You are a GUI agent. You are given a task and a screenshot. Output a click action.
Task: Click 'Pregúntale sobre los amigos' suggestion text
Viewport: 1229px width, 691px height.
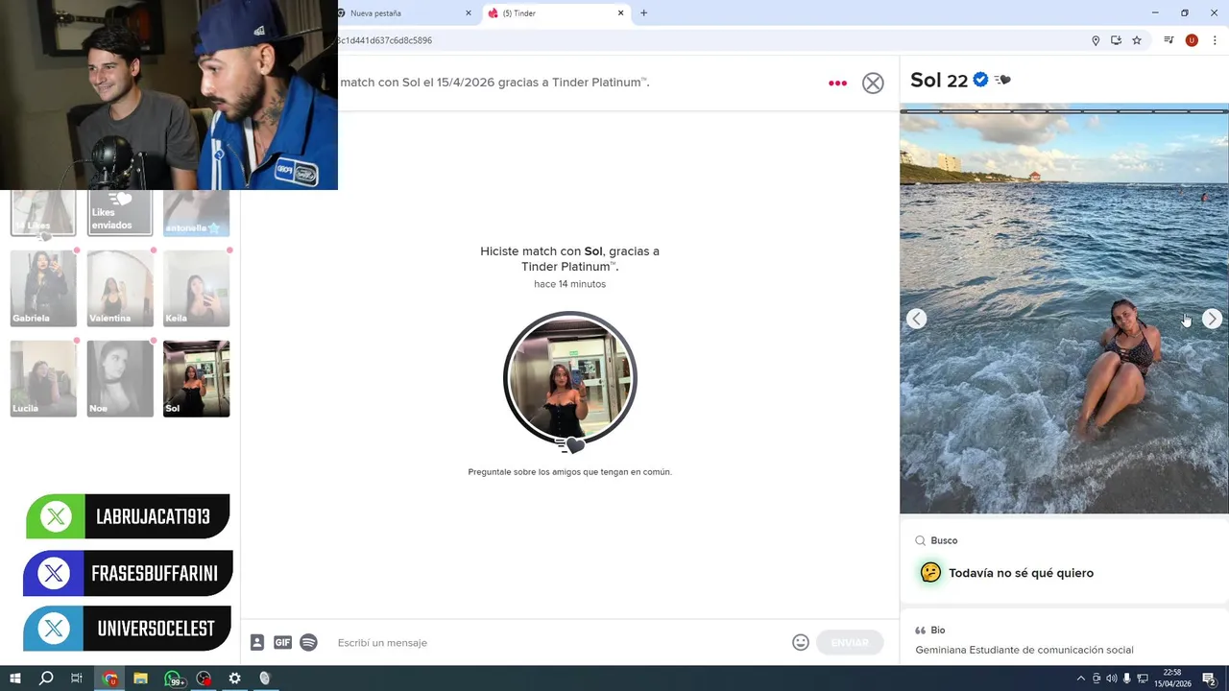tap(570, 472)
